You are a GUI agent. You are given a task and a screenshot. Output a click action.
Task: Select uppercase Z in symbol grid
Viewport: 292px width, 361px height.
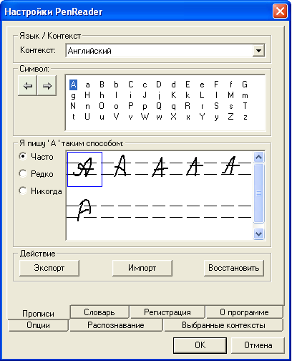point(230,117)
